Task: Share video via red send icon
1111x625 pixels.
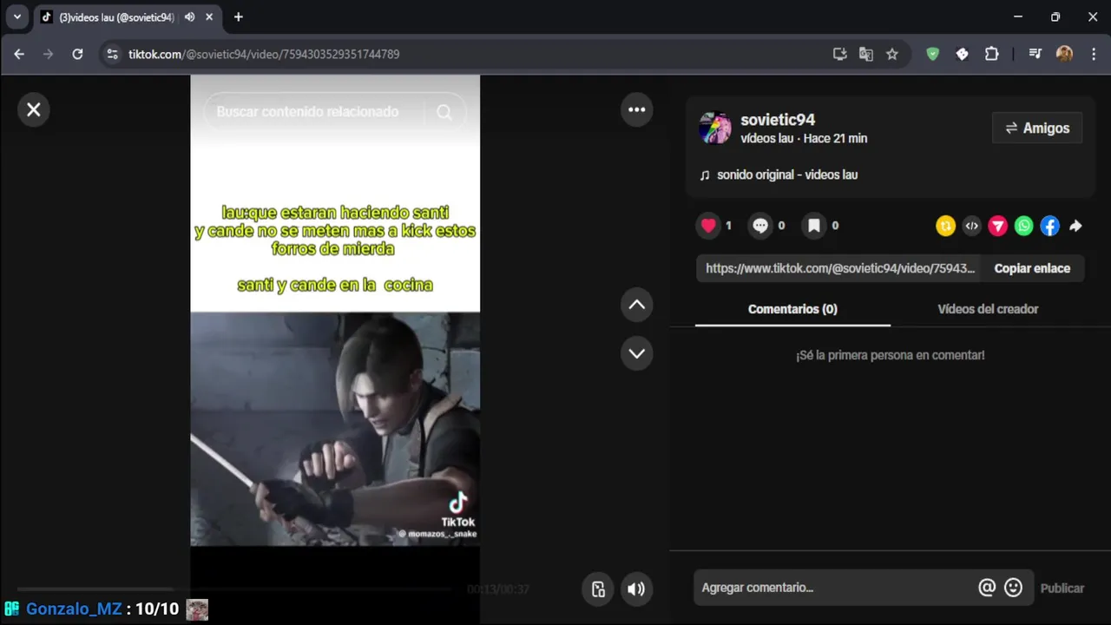Action: coord(997,226)
